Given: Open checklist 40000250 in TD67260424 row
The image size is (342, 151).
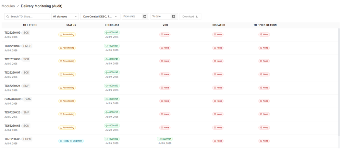Looking at the screenshot, I should 112,86.
